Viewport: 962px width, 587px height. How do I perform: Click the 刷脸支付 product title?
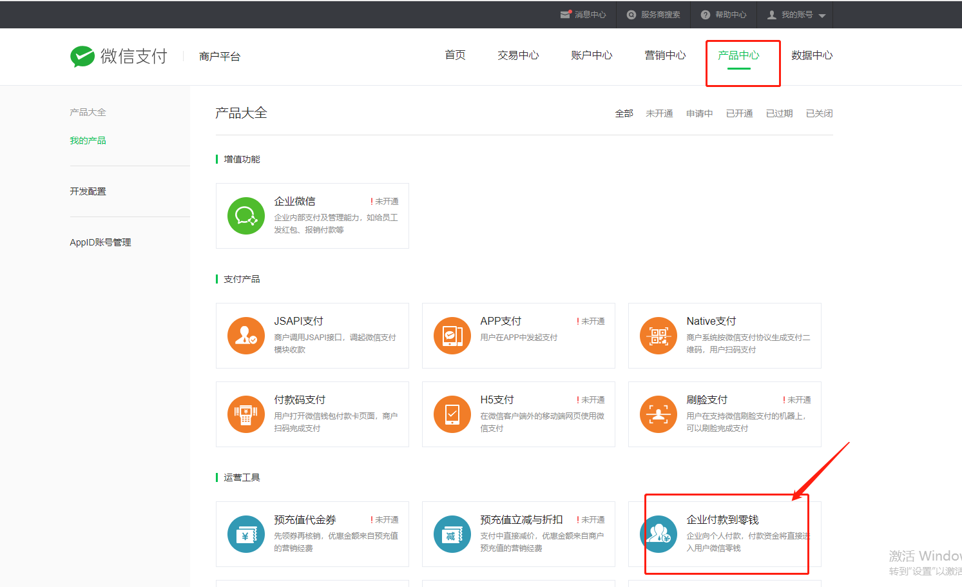pyautogui.click(x=707, y=400)
